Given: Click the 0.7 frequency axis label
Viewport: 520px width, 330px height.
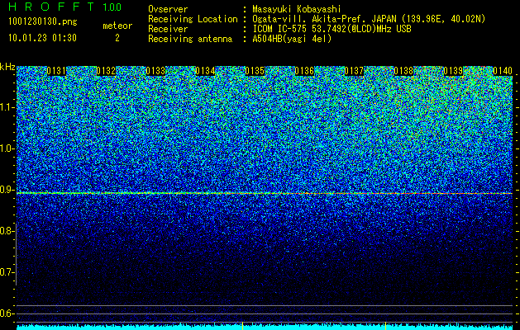Looking at the screenshot, I should pos(7,272).
